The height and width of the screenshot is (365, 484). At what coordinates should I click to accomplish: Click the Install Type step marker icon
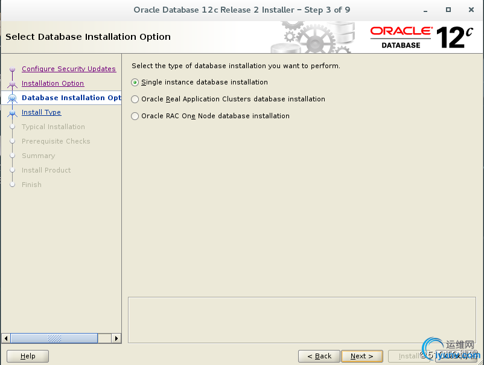coord(12,113)
